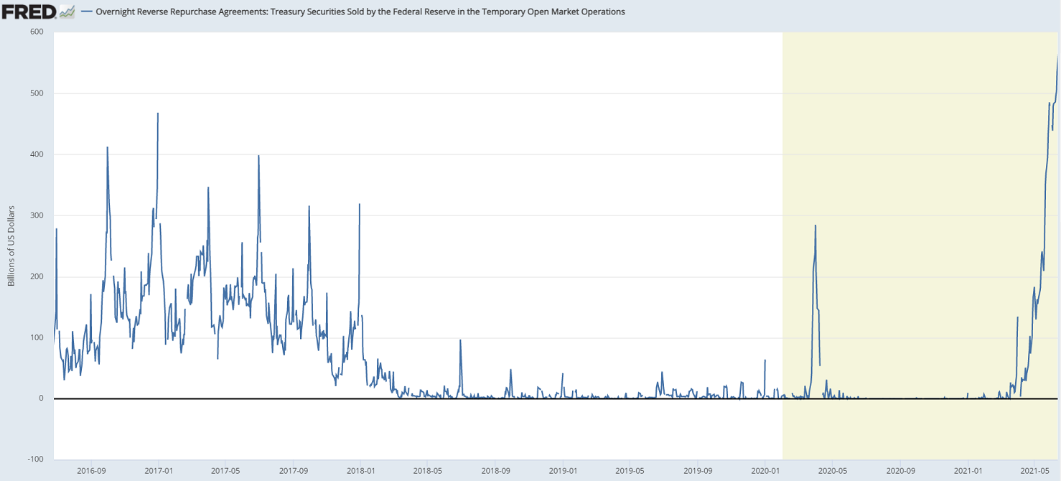Click the Overnight Reverse Repurchase Agreements series title
Viewport: 1061px width, 481px height.
coord(360,12)
